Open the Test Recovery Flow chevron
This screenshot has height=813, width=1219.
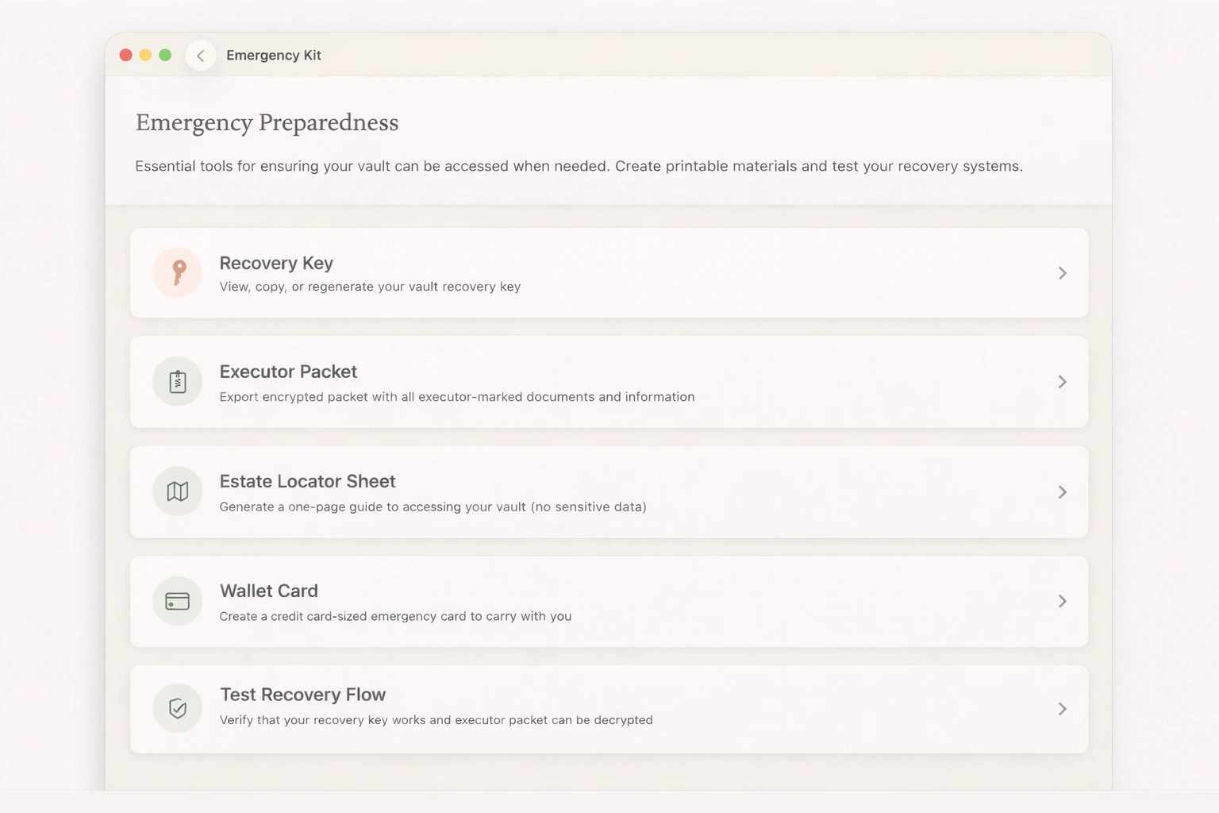[x=1062, y=708]
